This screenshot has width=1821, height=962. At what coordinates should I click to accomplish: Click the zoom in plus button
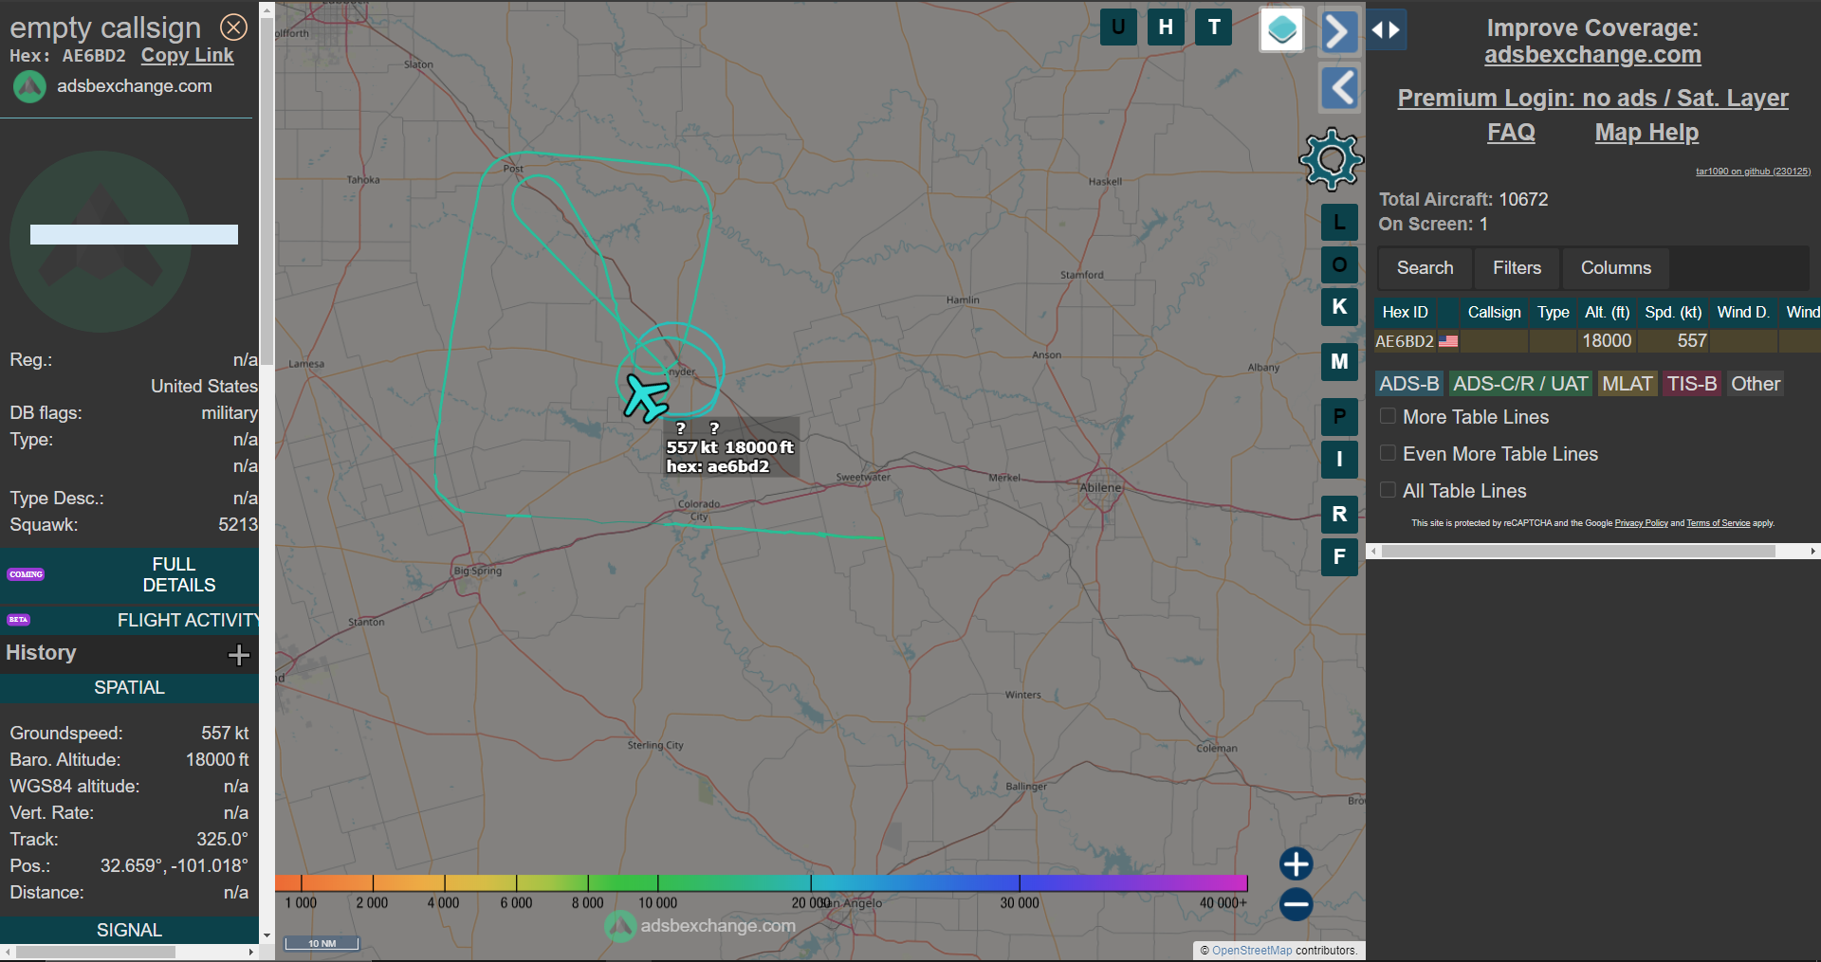click(1296, 863)
